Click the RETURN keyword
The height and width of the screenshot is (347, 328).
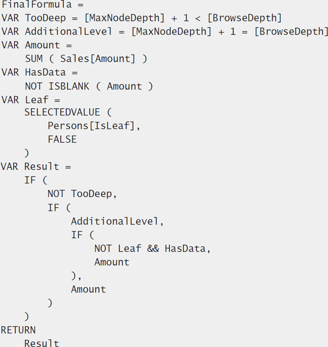coord(18,330)
